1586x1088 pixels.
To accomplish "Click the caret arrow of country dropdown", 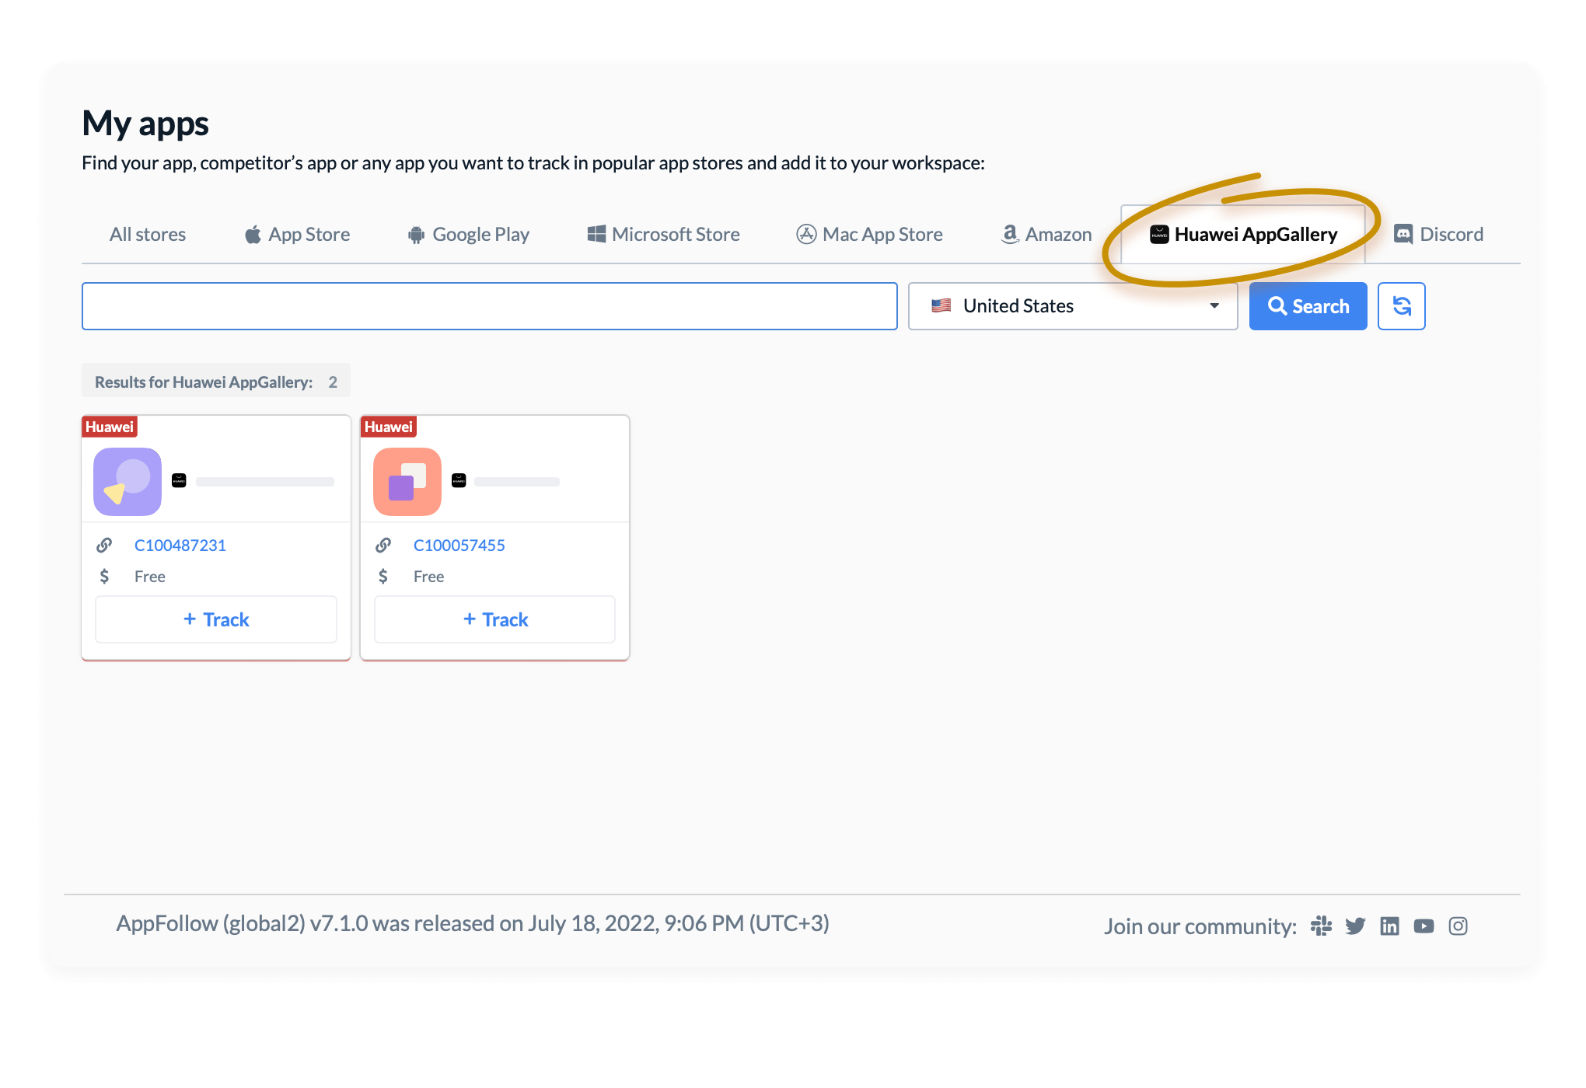I will coord(1214,306).
